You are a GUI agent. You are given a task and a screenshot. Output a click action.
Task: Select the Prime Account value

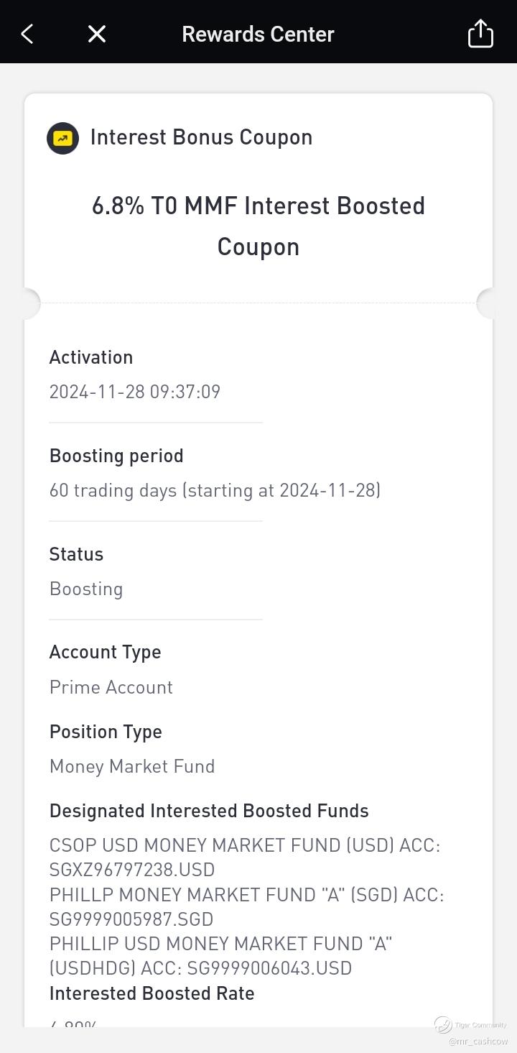(111, 687)
